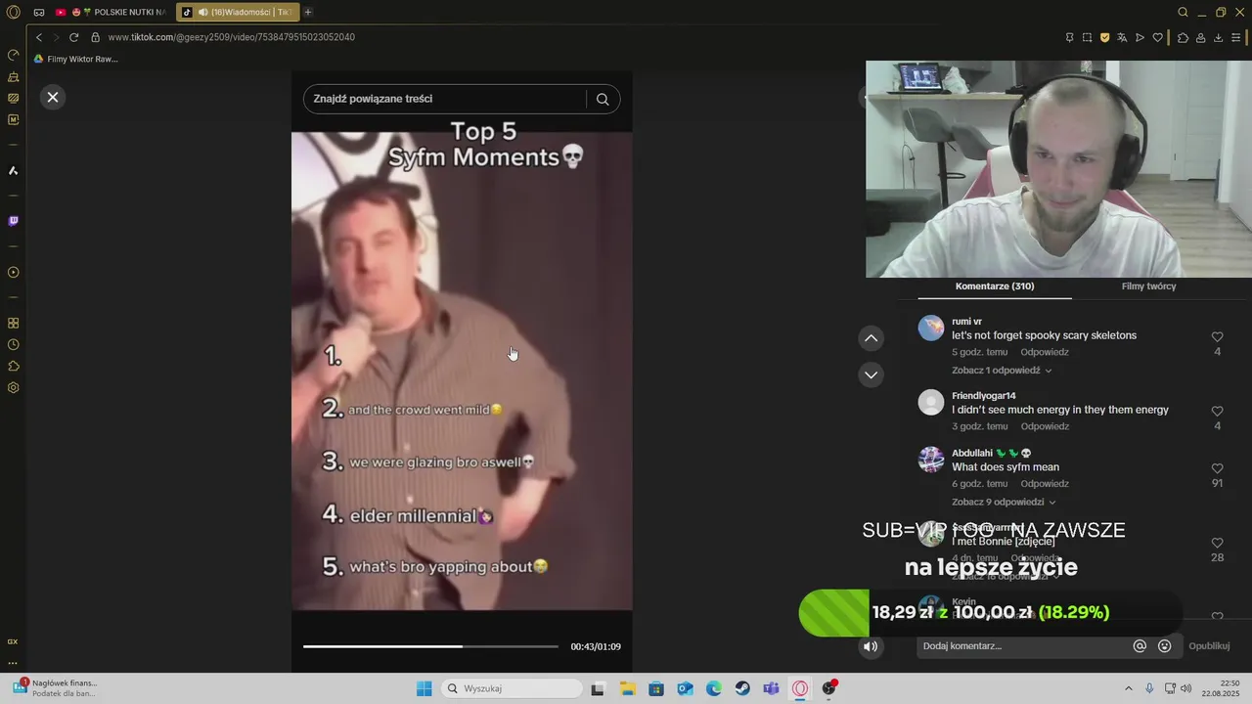The height and width of the screenshot is (704, 1252).
Task: Reload the page with refresh icon
Action: point(73,37)
